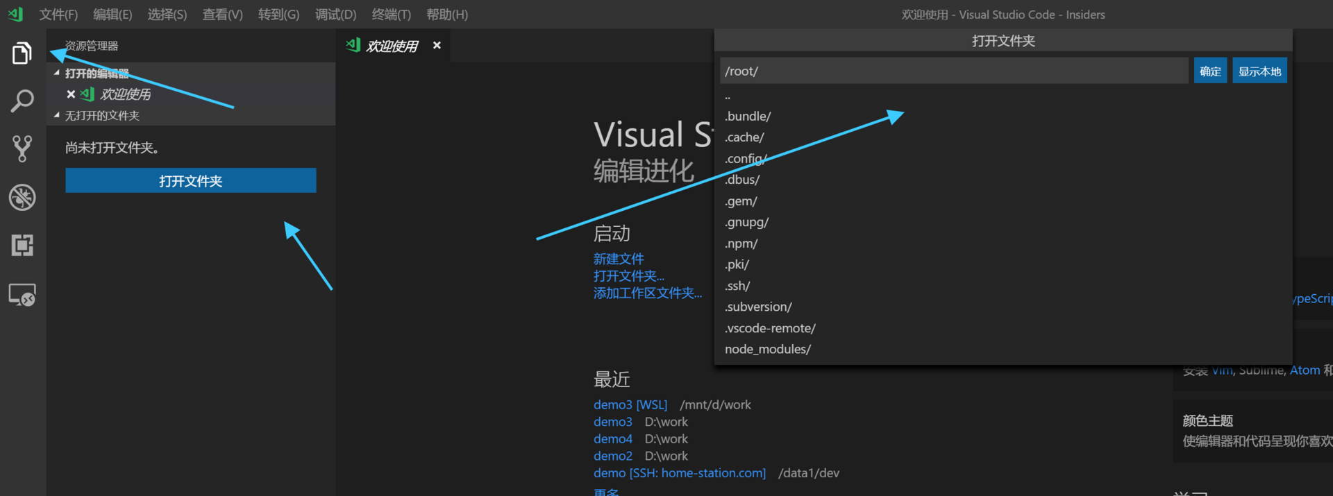
Task: Open the 转到(G) menu
Action: point(278,15)
